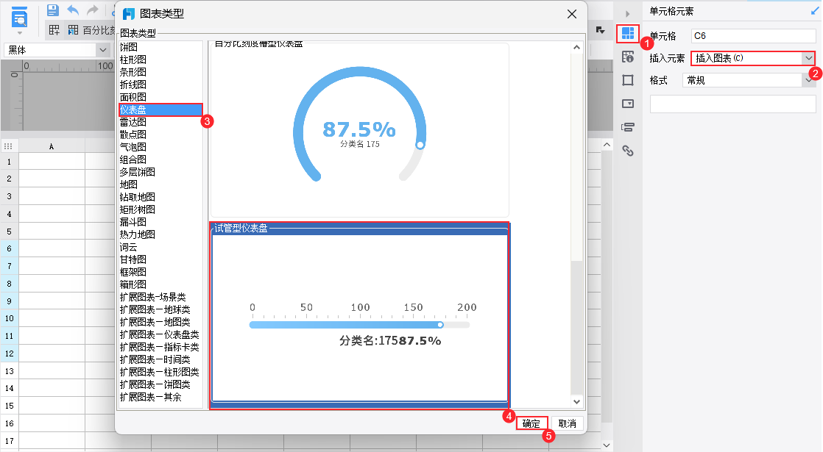Select 饼图 chart type
823x452 pixels.
click(129, 47)
